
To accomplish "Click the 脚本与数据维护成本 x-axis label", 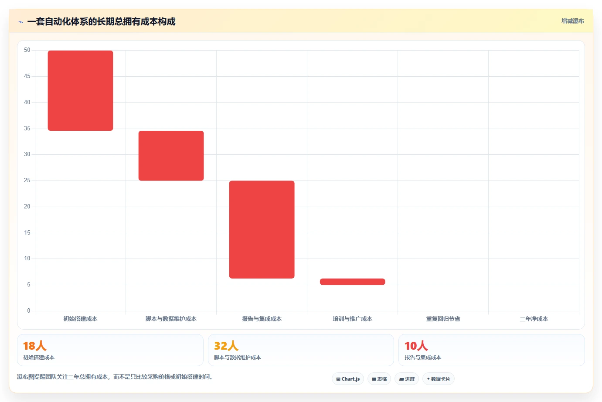I will [171, 319].
